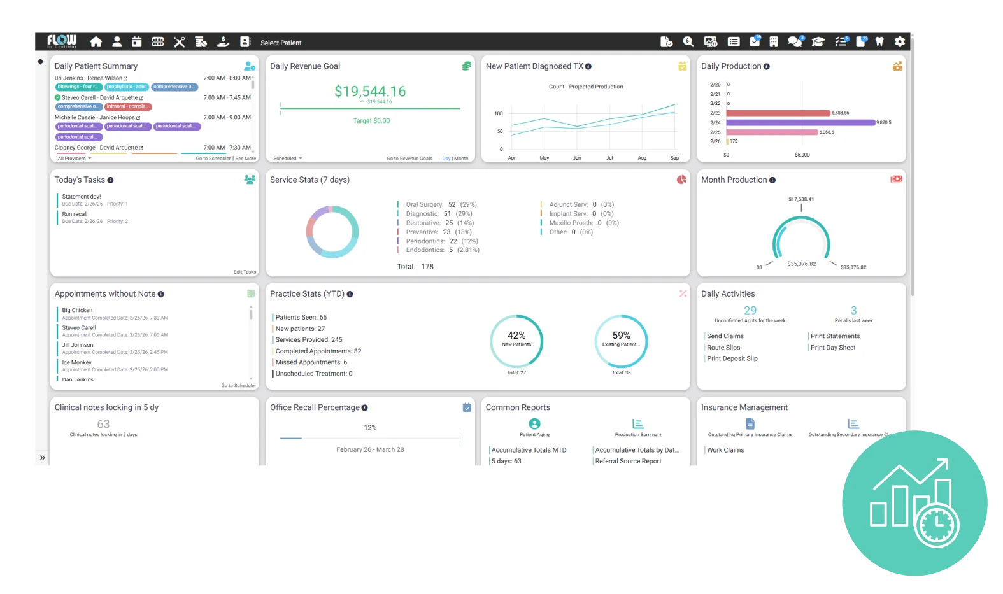Expand the Scheduled dropdown in revenue goal

click(x=287, y=159)
